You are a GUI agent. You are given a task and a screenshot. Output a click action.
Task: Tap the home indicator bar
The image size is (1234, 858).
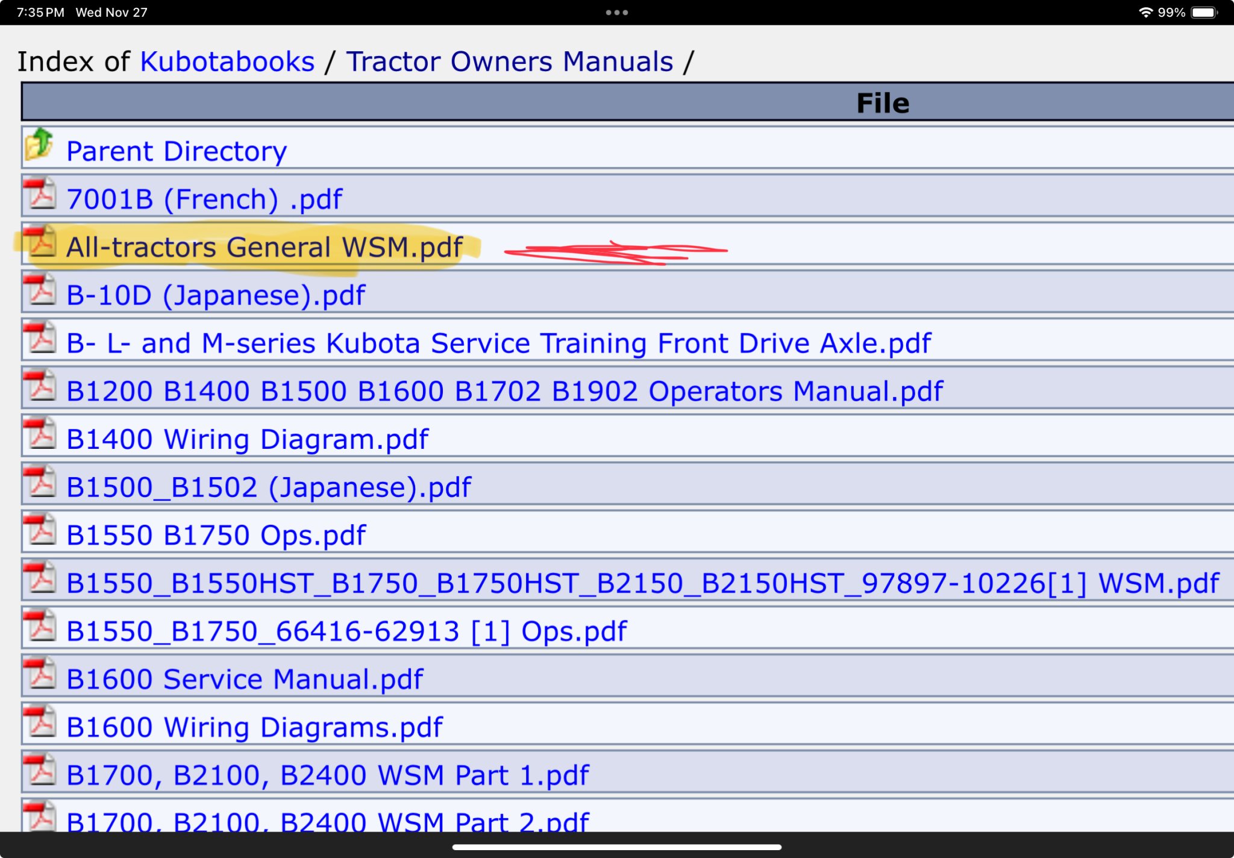pos(617,847)
